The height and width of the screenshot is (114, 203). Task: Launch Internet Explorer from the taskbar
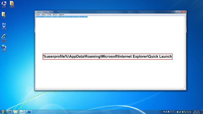coord(9,112)
